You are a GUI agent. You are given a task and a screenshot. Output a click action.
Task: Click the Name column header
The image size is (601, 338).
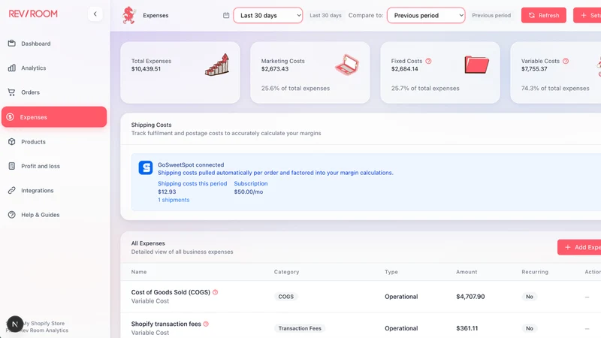tap(139, 272)
